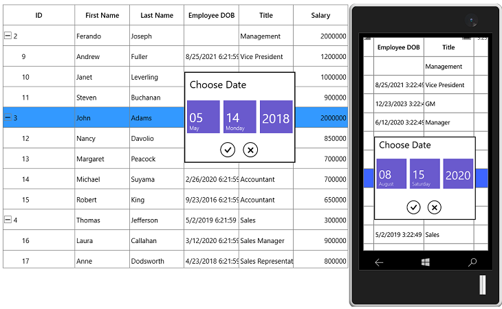The image size is (502, 309).
Task: Sort by Salary column header
Action: click(x=320, y=15)
